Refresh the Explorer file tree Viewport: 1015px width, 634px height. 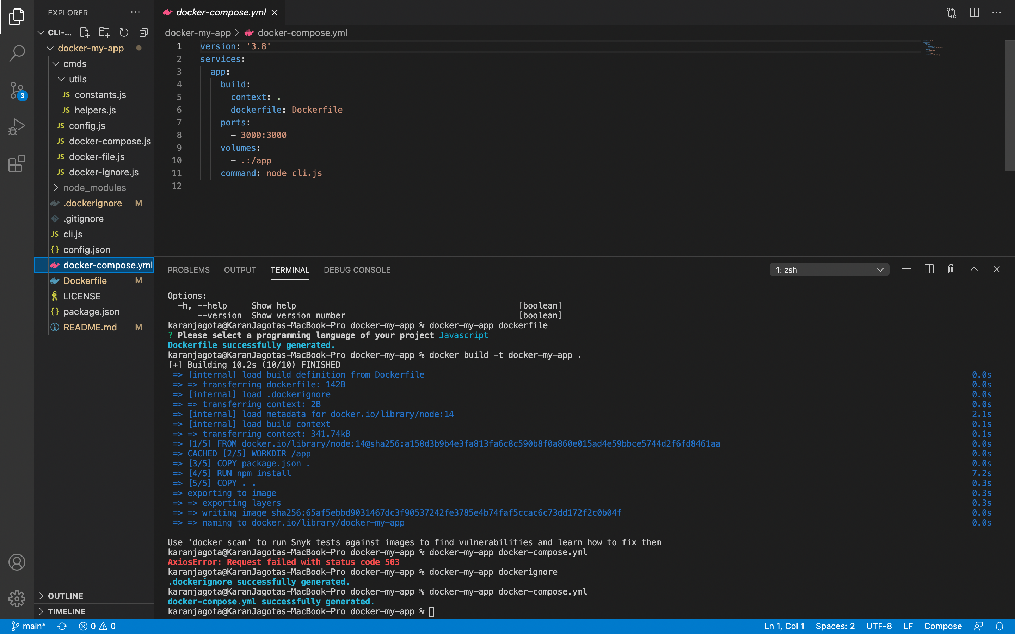pos(124,32)
